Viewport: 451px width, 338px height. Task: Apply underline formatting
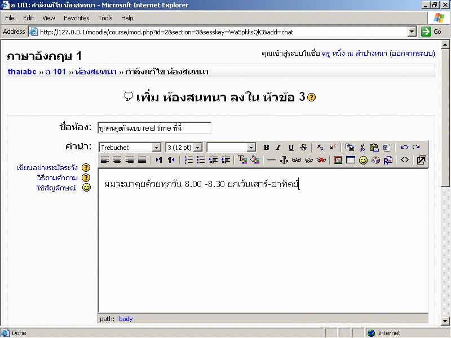click(291, 148)
